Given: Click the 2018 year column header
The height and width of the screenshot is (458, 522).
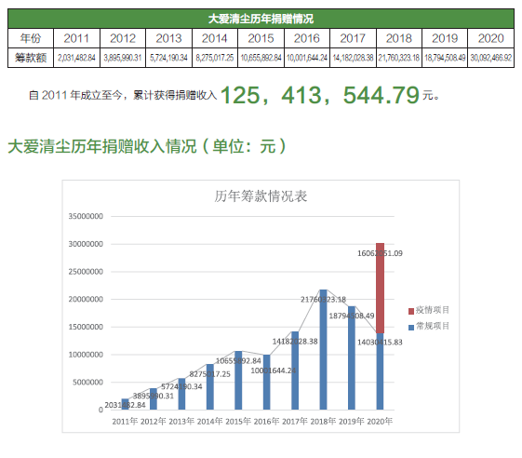Looking at the screenshot, I should [399, 38].
